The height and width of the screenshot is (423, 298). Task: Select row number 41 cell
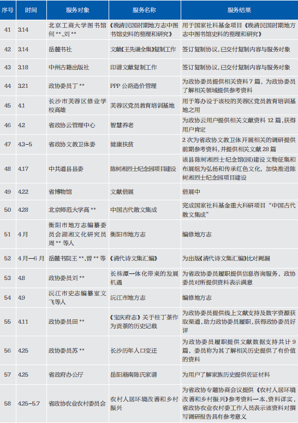pos(8,29)
